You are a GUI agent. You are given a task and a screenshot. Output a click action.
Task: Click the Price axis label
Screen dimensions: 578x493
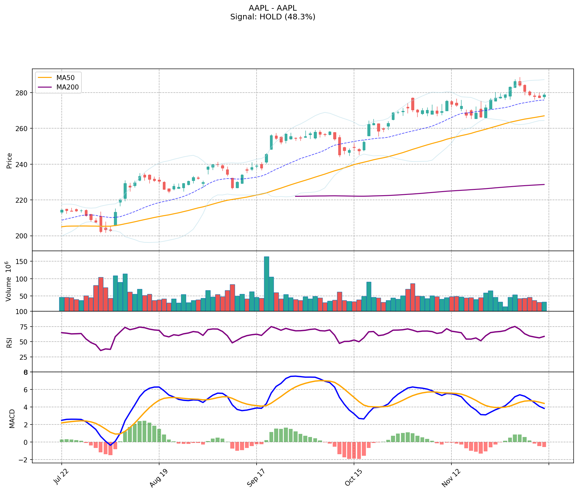pyautogui.click(x=9, y=160)
